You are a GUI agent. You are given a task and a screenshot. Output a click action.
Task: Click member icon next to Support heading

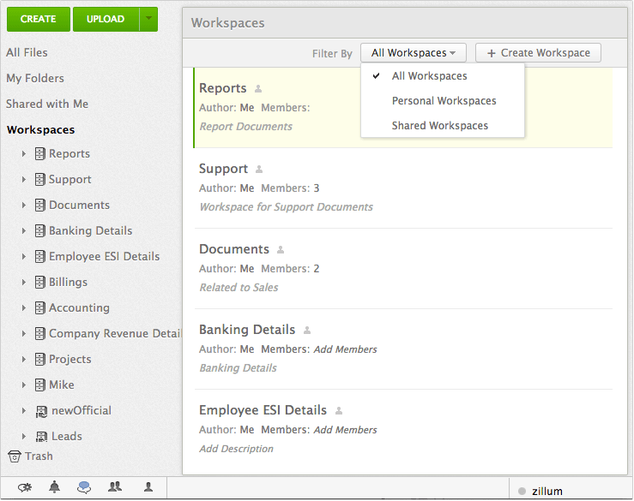coord(260,170)
